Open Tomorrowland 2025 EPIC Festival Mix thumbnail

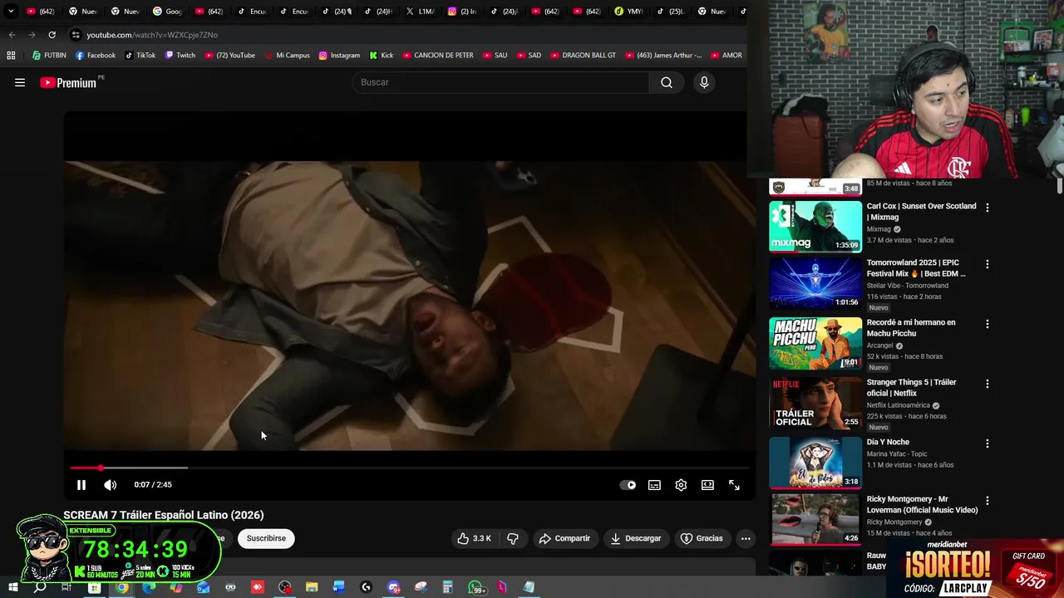pyautogui.click(x=815, y=282)
